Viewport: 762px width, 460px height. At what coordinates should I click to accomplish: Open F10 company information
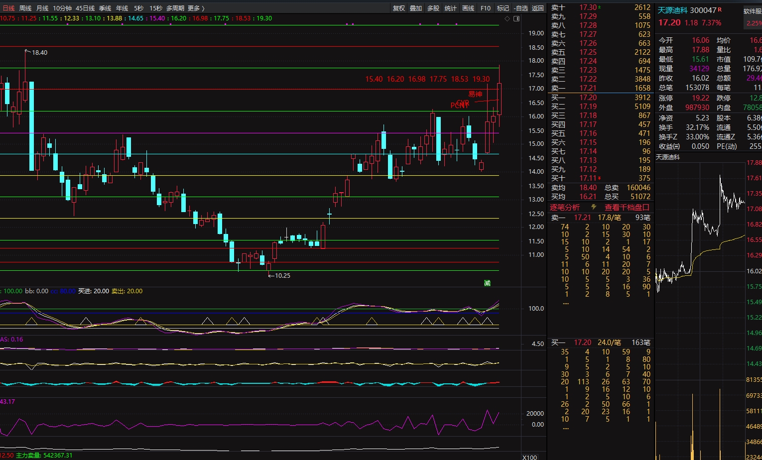[x=486, y=8]
